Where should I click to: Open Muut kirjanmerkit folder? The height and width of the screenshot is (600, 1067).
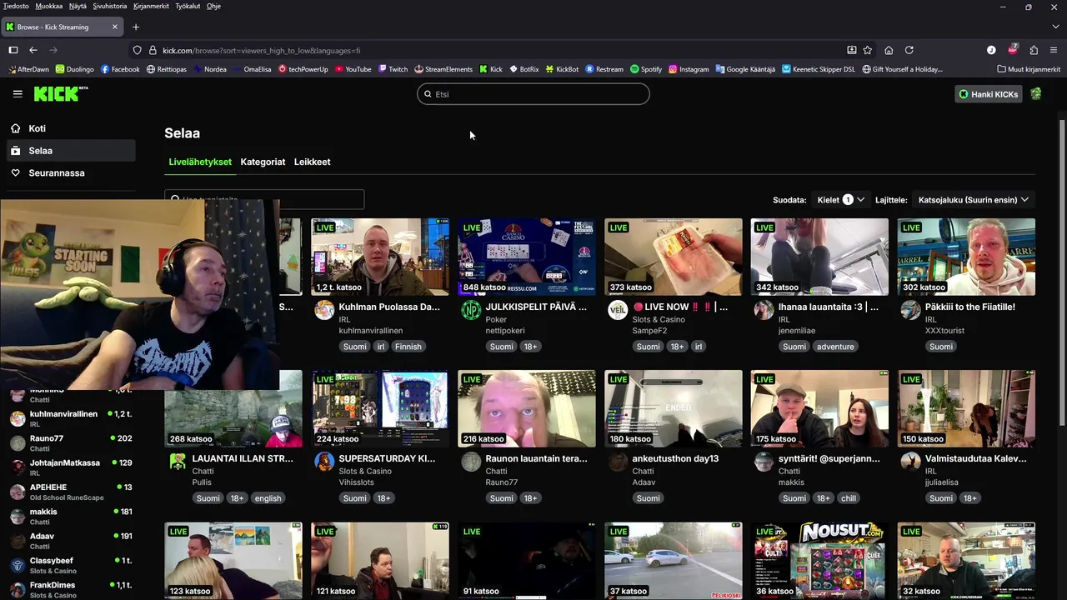click(1028, 69)
